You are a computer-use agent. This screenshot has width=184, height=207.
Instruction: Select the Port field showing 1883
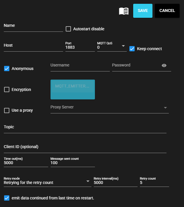click(80, 47)
